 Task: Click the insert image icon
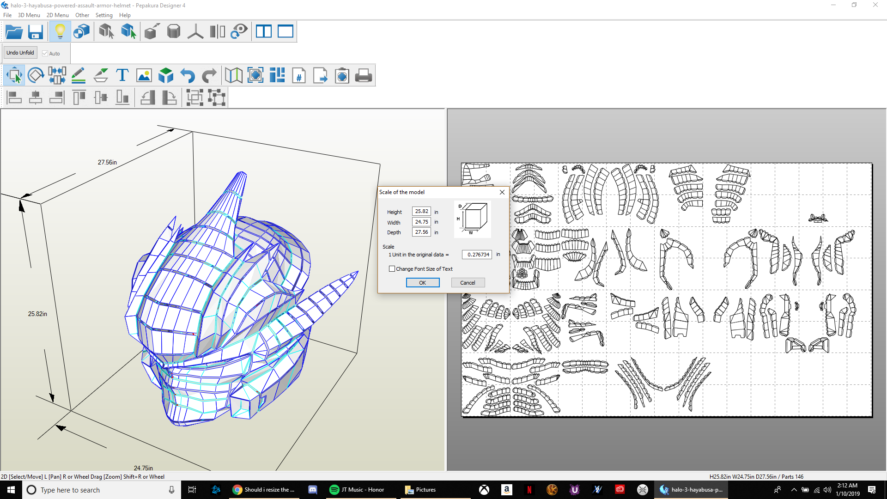point(144,75)
